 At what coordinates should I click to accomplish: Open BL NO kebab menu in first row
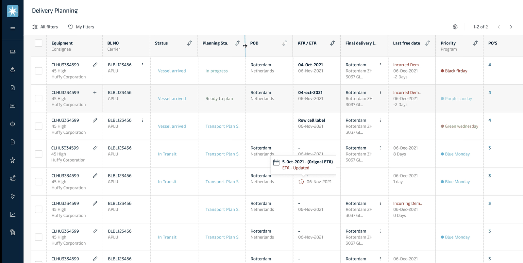click(143, 65)
